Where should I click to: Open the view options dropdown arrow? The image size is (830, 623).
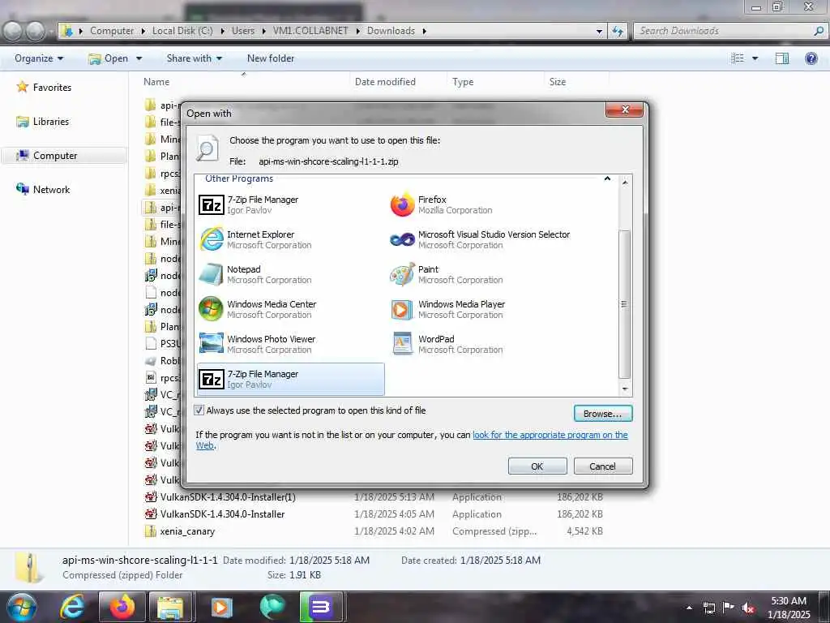coord(755,58)
